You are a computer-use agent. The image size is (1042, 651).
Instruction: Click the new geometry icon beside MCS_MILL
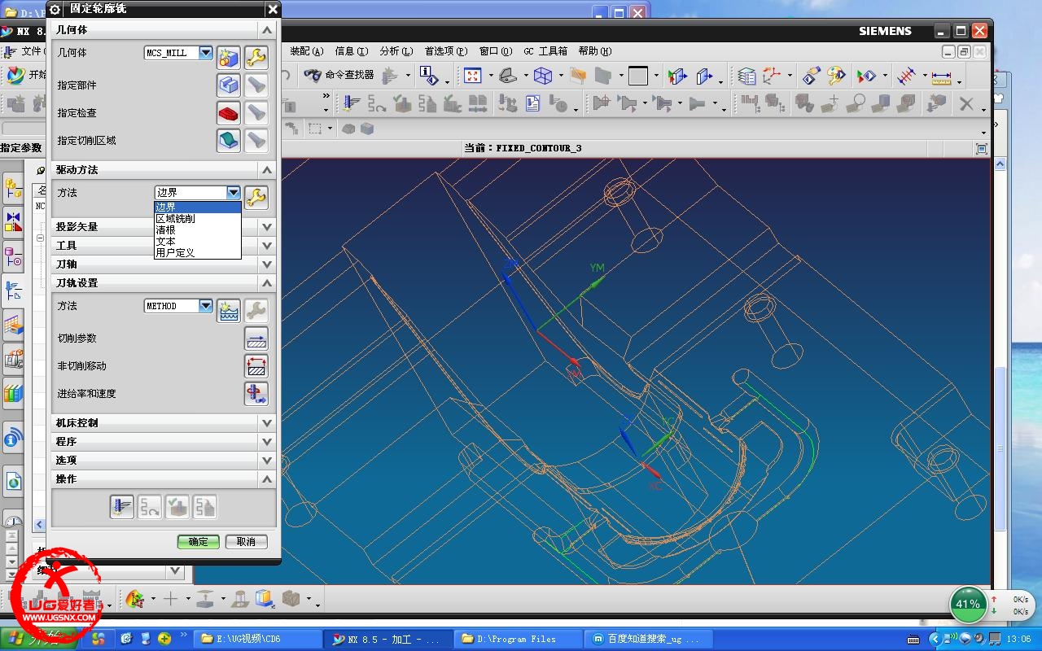tap(229, 57)
